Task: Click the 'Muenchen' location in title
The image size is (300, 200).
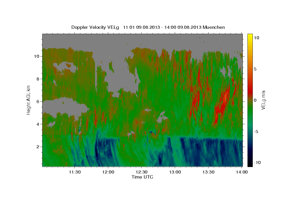Action: pyautogui.click(x=214, y=27)
